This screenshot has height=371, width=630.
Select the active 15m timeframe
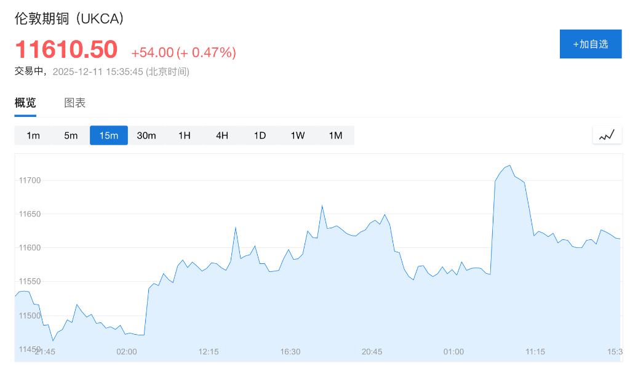109,135
